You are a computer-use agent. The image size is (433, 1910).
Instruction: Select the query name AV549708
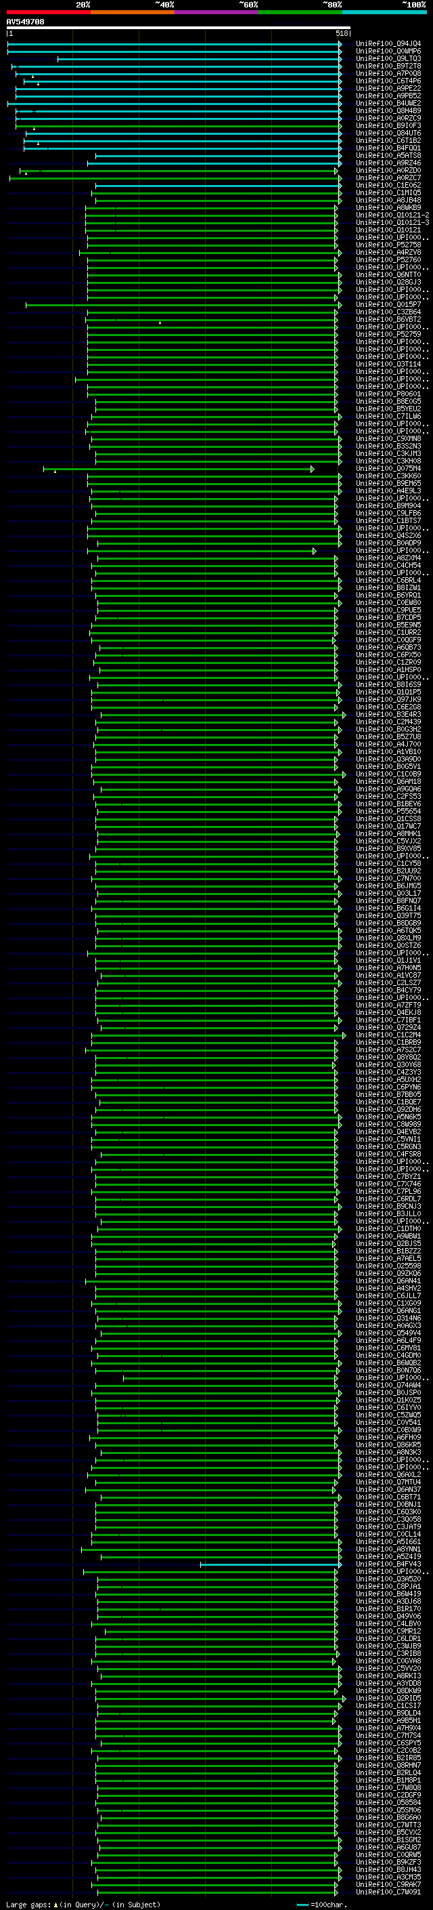[25, 22]
